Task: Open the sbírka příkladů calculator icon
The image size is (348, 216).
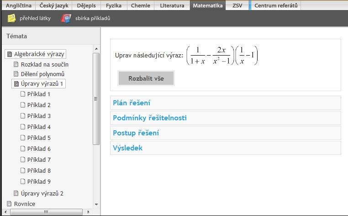Action: click(66, 18)
